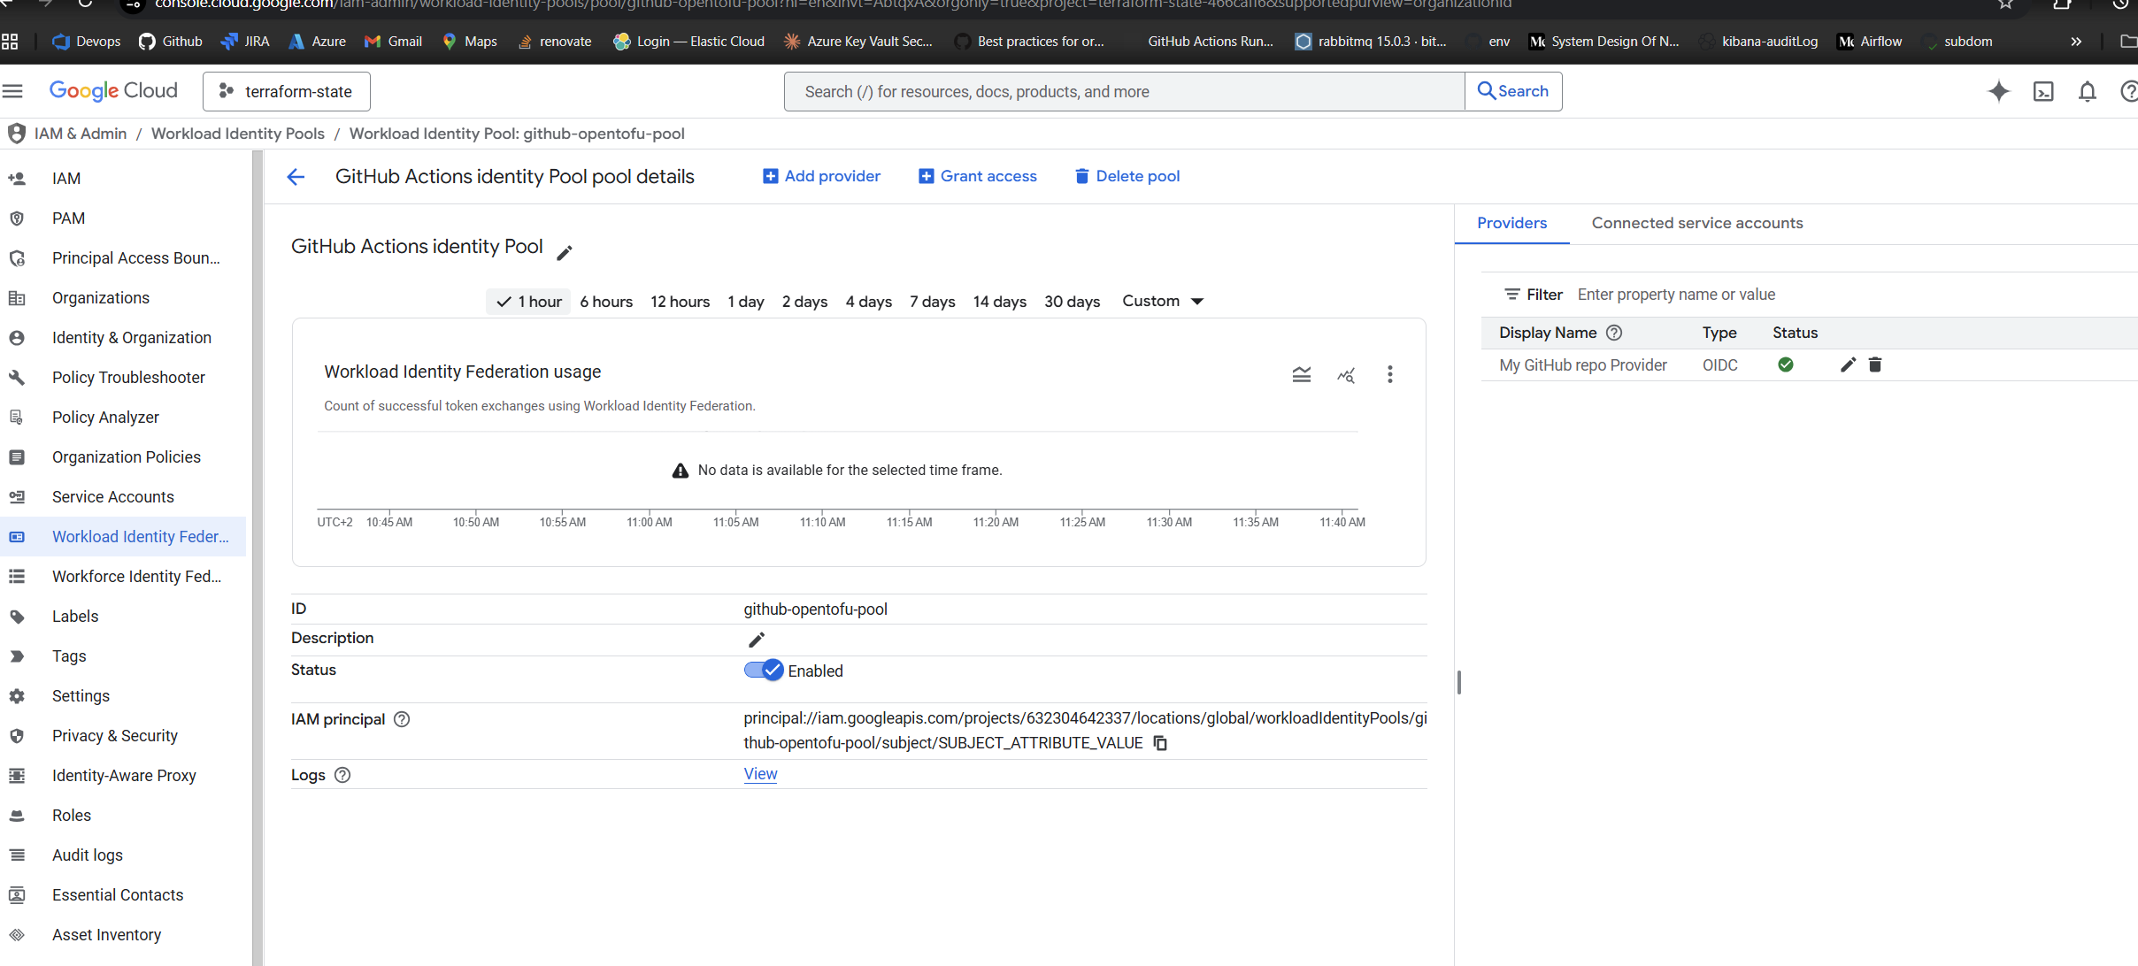
Task: Switch to Connected service accounts tab
Action: 1696,223
